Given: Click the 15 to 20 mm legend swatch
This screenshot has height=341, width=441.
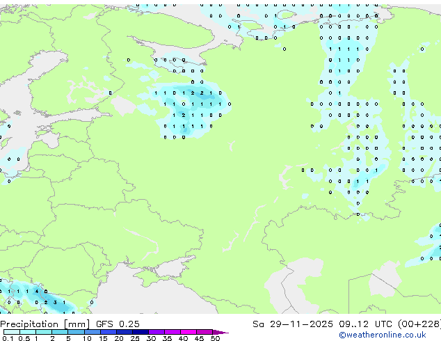Looking at the screenshot, I should click(109, 332).
